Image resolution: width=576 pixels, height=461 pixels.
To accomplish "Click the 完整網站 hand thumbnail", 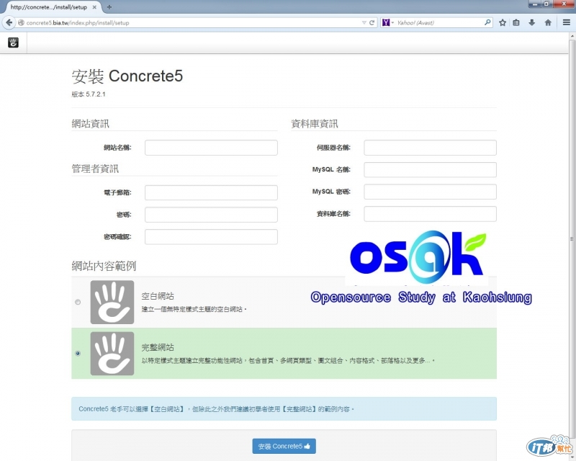I will 112,354.
